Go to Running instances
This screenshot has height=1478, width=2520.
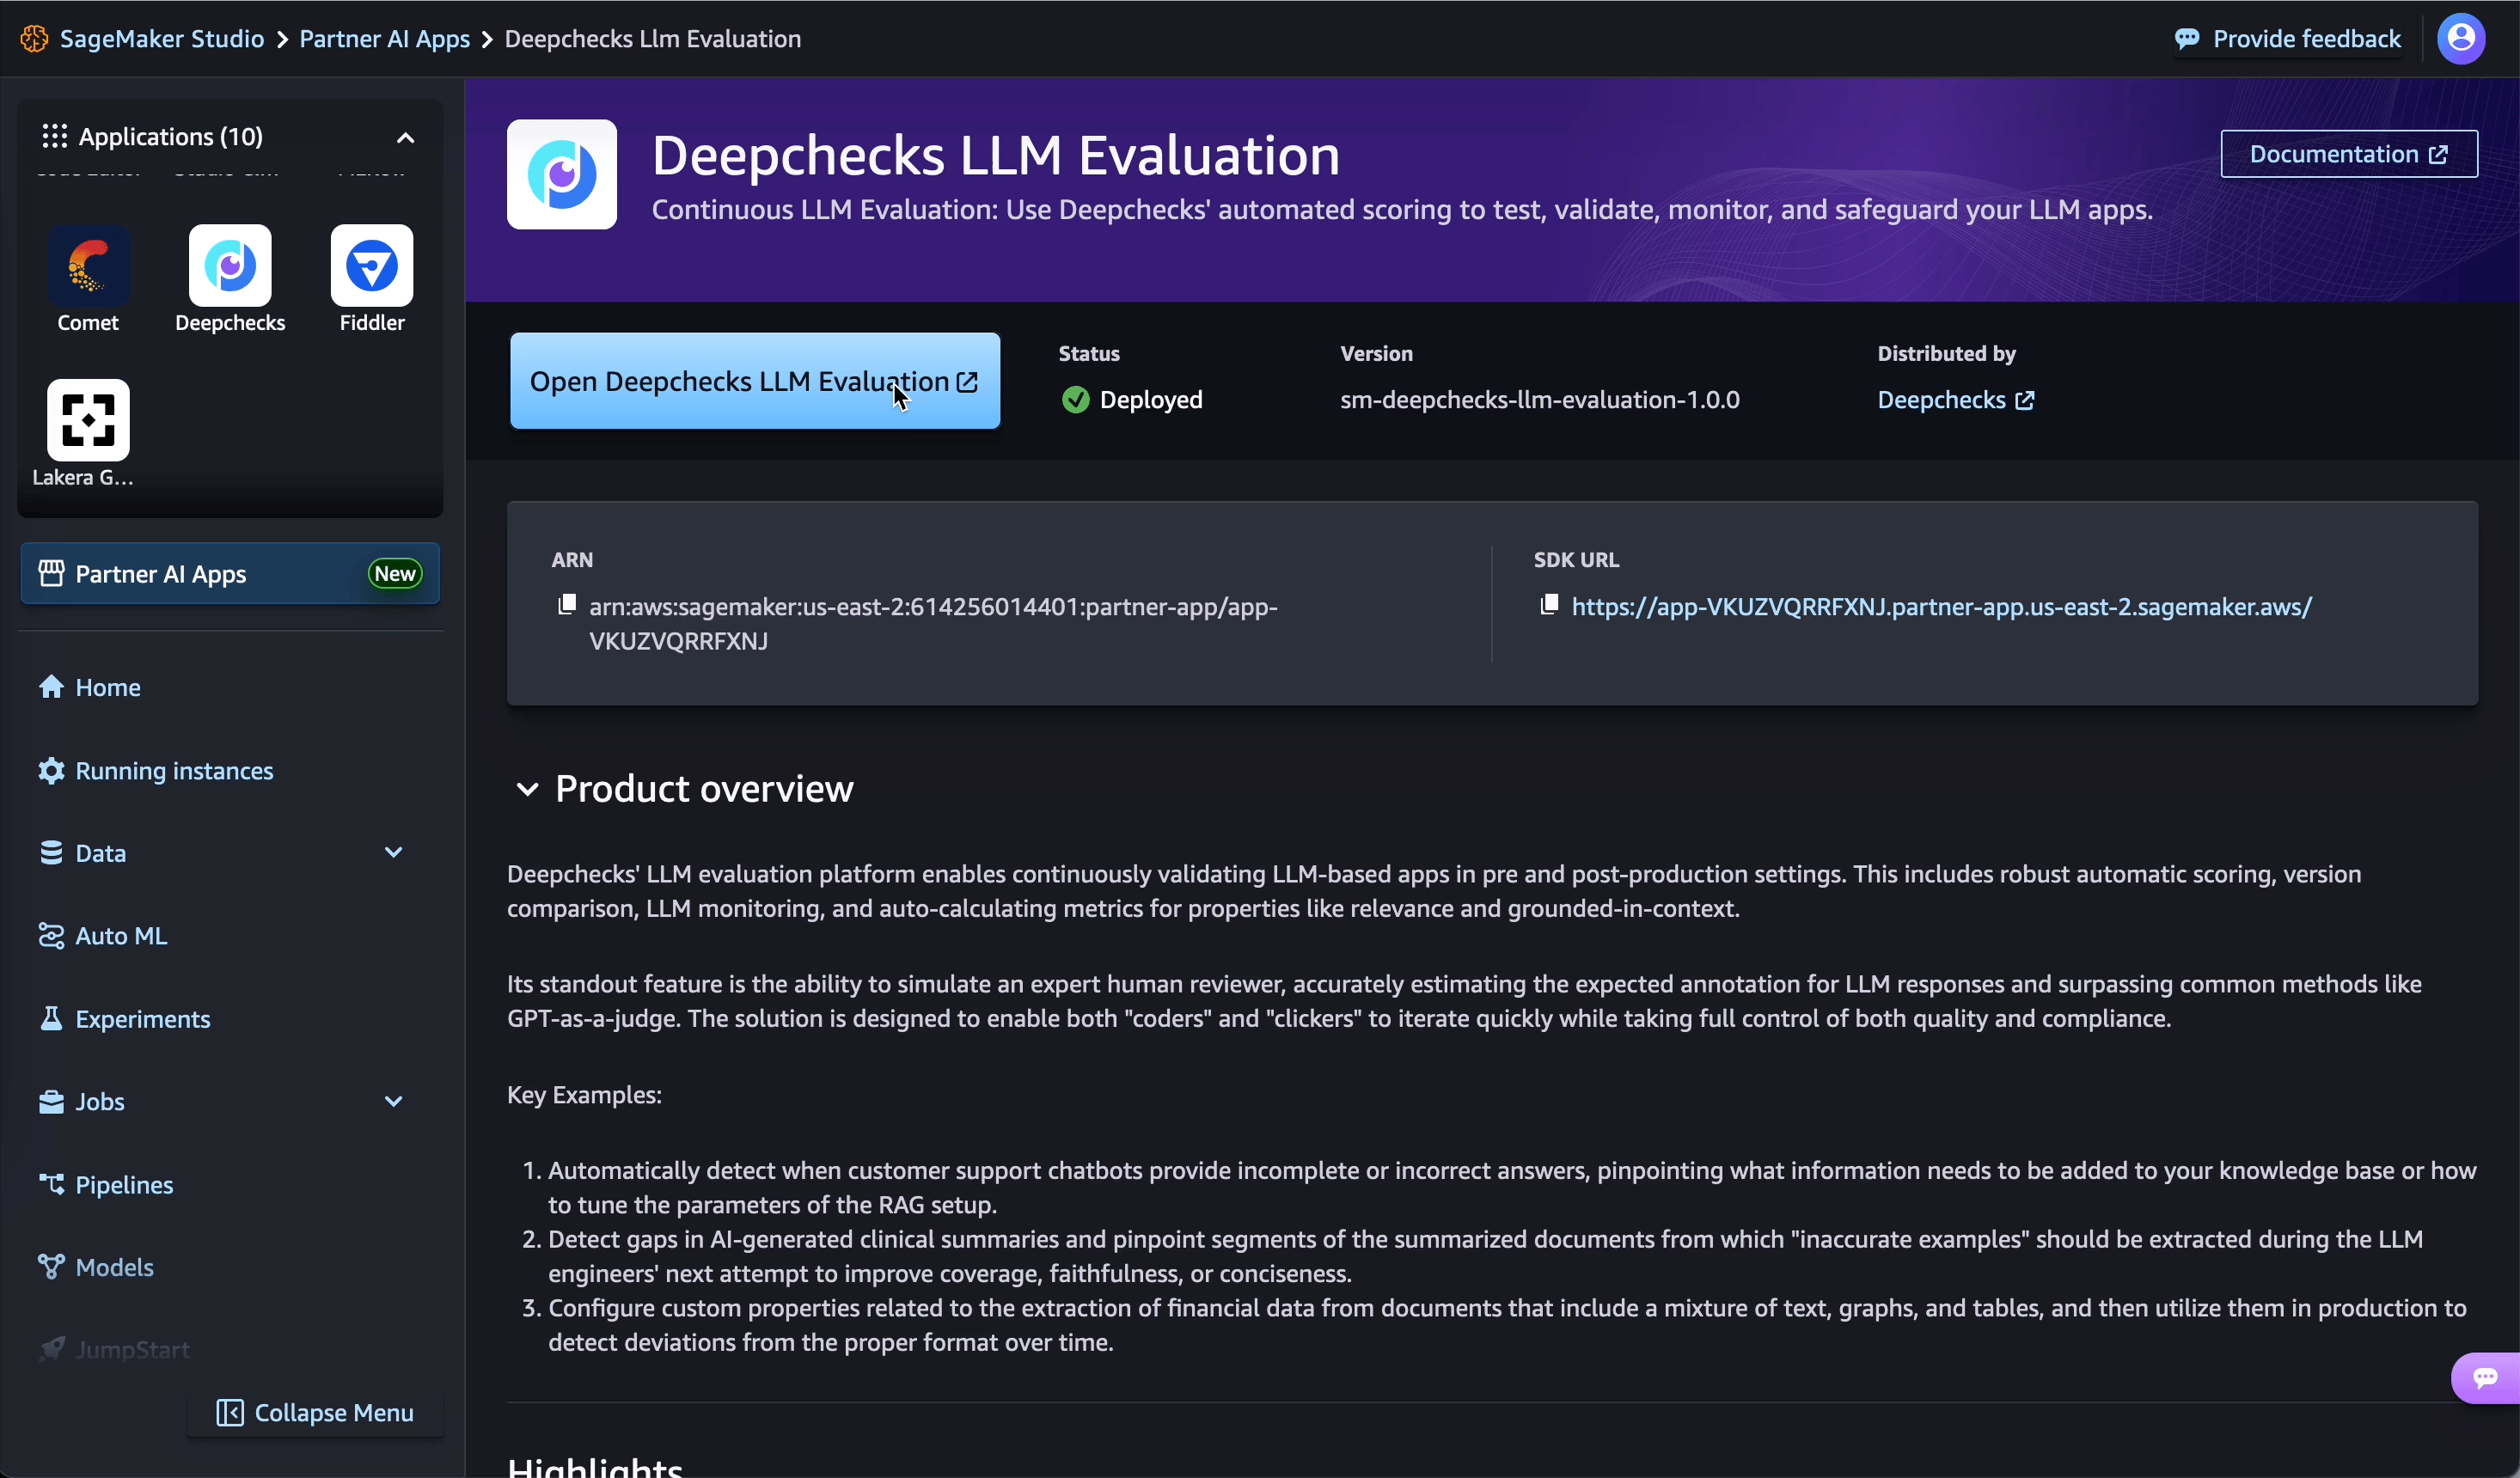pos(174,771)
